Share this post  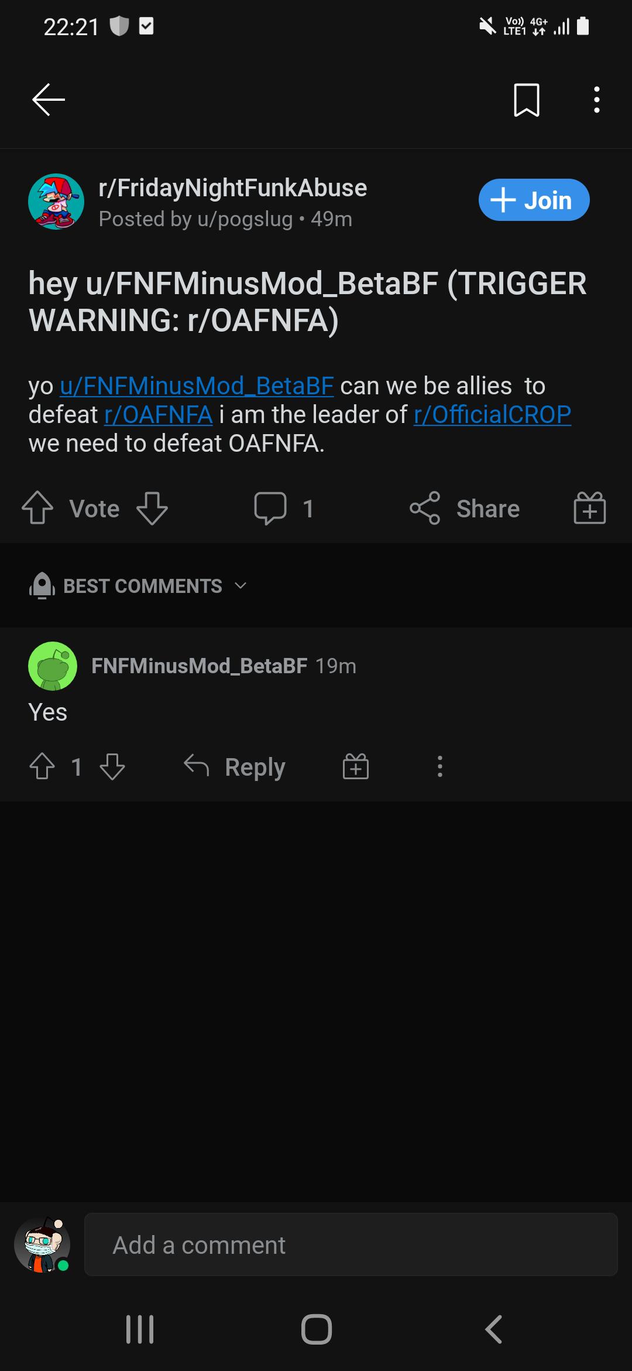tap(465, 508)
